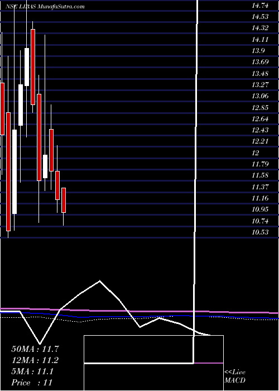Image resolution: width=279 pixels, height=391 pixels.
Task: Select the Price : 11 readout
Action: pos(32,383)
